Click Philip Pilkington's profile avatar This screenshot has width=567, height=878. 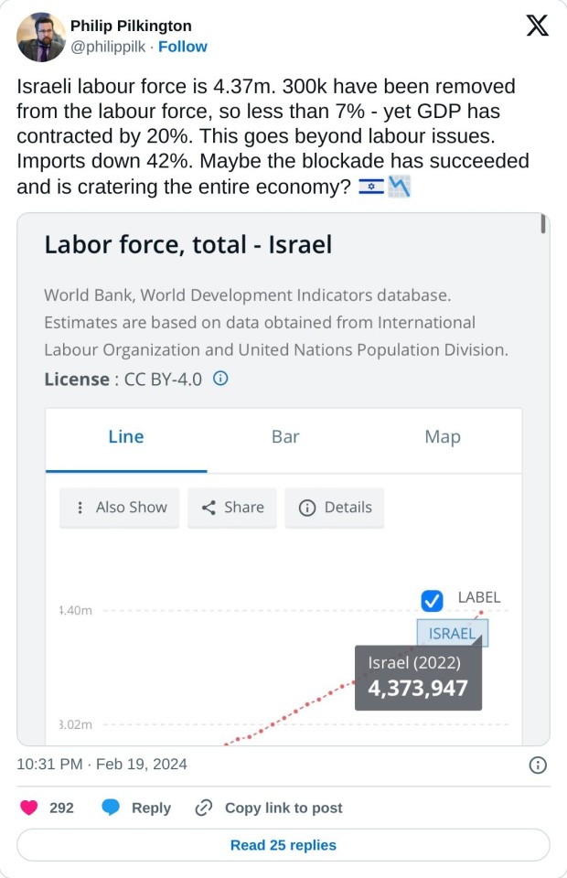[x=40, y=37]
